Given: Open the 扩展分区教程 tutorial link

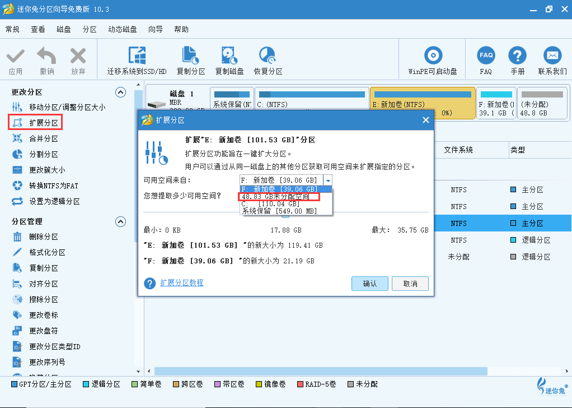Looking at the screenshot, I should (x=182, y=282).
